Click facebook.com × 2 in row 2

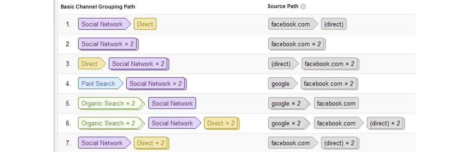[x=296, y=44]
